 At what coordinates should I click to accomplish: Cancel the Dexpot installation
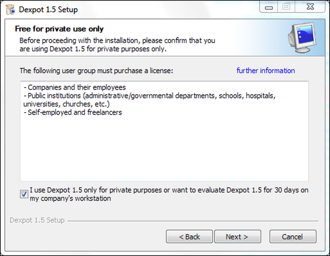[x=293, y=237]
